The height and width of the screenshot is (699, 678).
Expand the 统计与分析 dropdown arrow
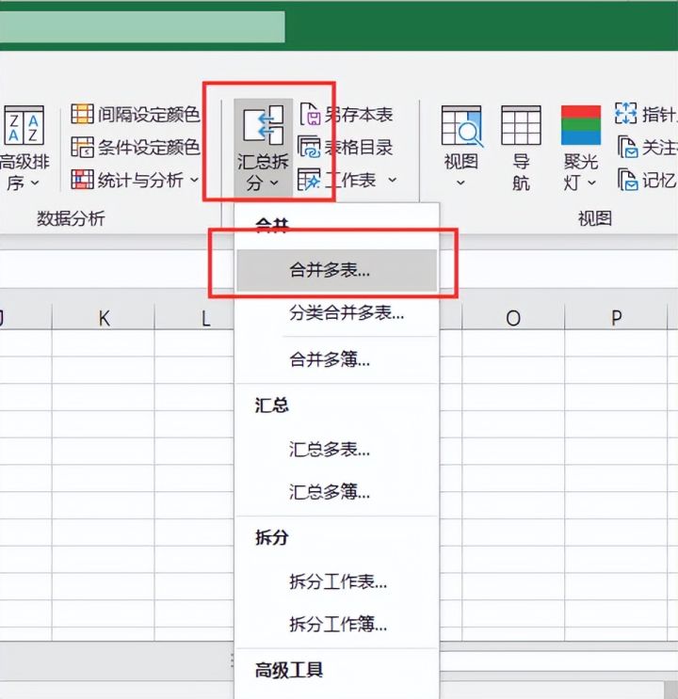tap(194, 180)
